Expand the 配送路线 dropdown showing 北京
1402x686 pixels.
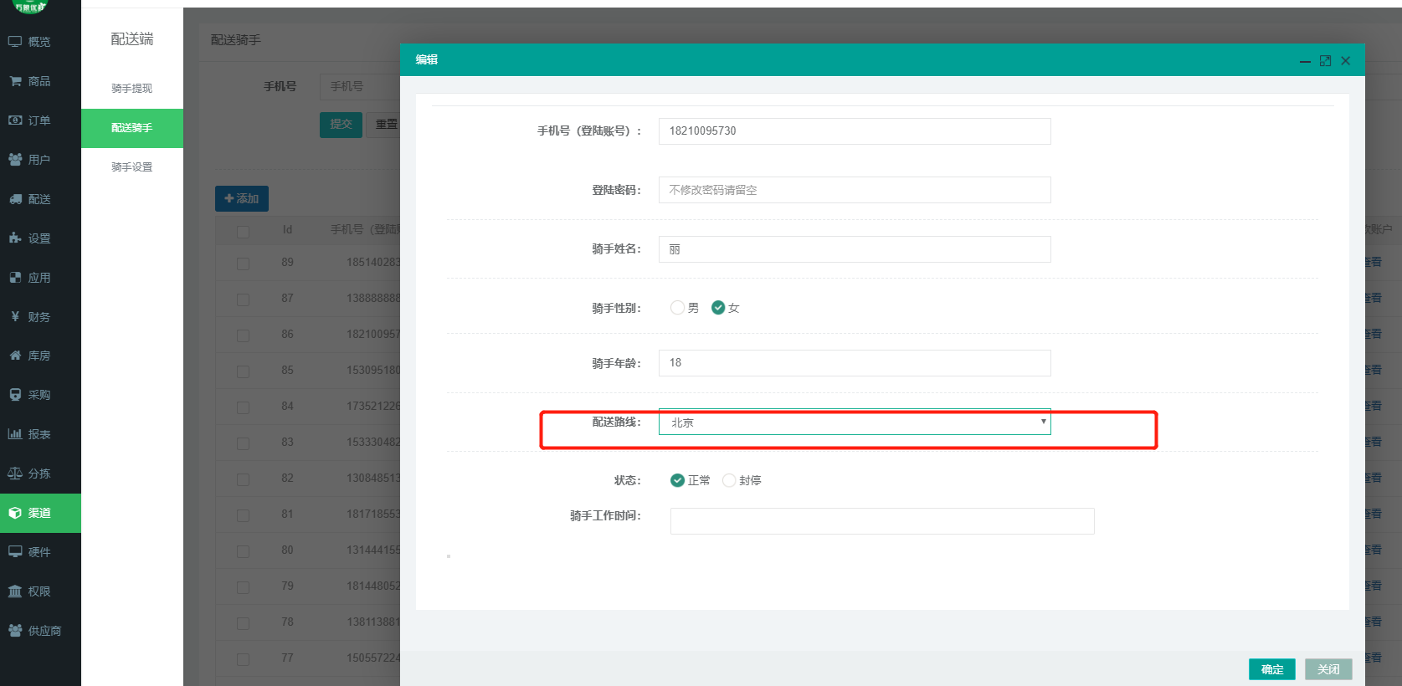coord(854,422)
